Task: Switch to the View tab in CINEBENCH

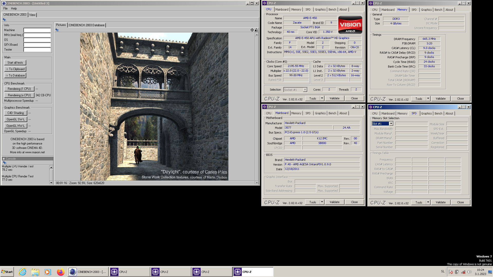Action: point(32,15)
